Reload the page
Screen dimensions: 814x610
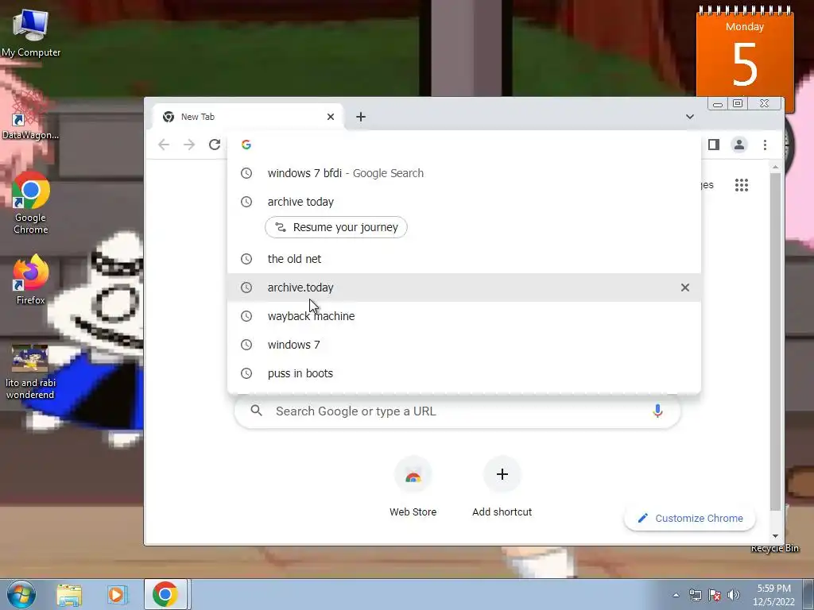tap(215, 145)
